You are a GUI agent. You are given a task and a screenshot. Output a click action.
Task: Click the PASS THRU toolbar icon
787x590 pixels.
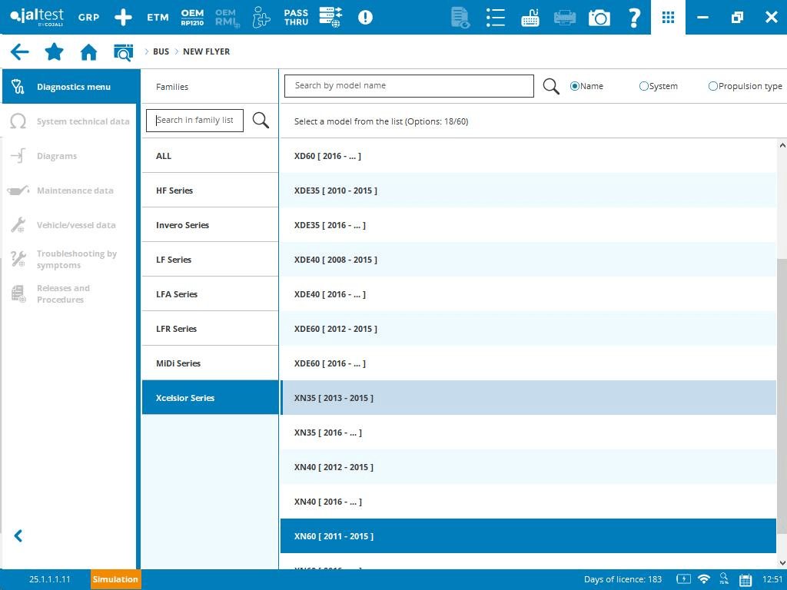click(296, 17)
